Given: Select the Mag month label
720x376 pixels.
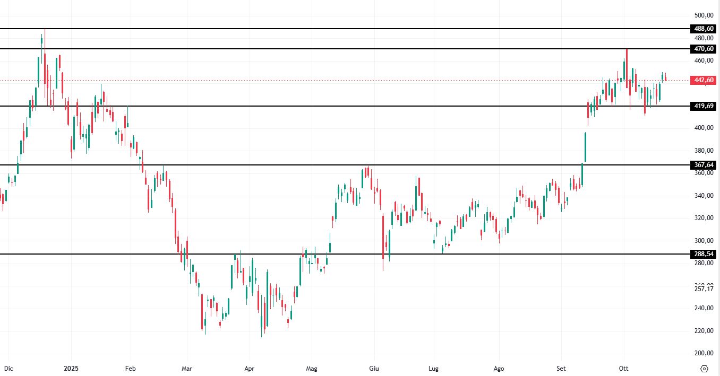Looking at the screenshot, I should (312, 368).
